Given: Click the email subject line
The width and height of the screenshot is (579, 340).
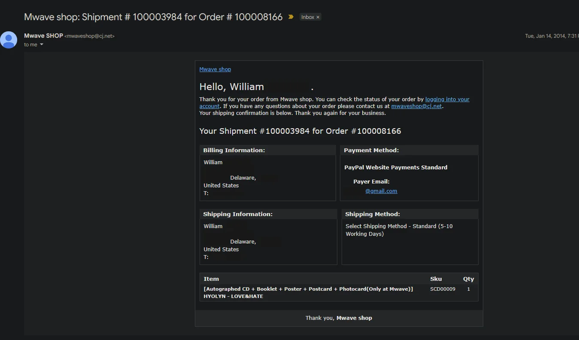Looking at the screenshot, I should point(153,17).
